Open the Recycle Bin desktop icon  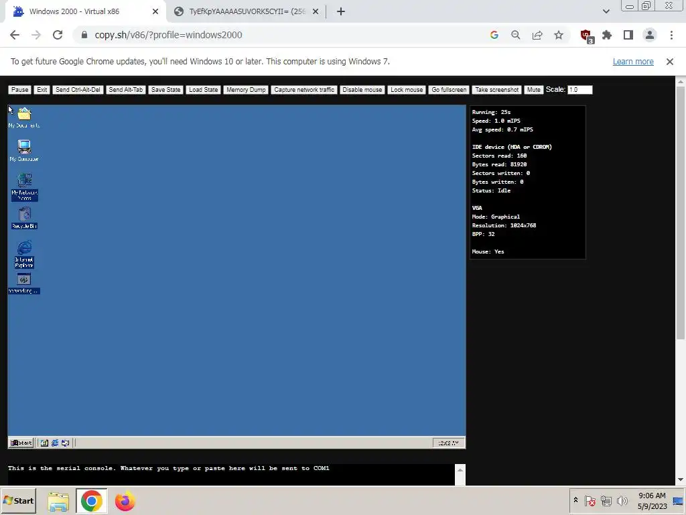(x=24, y=218)
